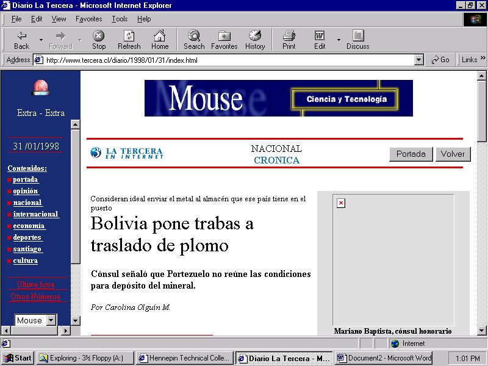This screenshot has width=488, height=366.
Task: Open the portada sidebar link
Action: (x=25, y=179)
